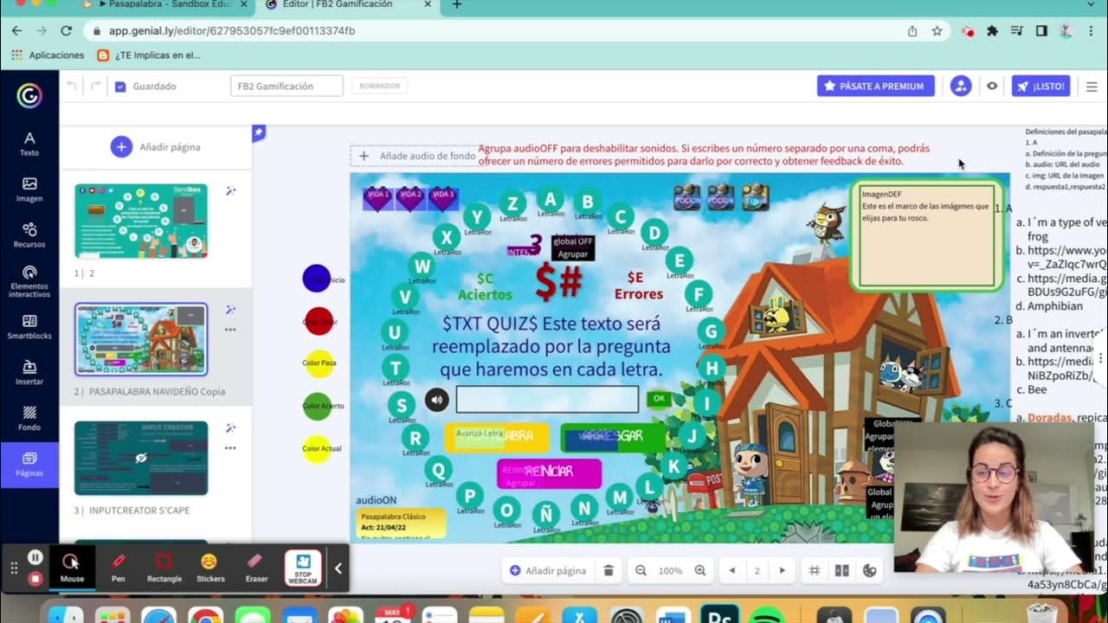The width and height of the screenshot is (1108, 623).
Task: Click the Genially logo icon
Action: tap(29, 94)
